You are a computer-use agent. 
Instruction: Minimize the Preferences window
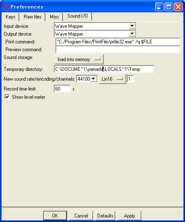point(159,7)
